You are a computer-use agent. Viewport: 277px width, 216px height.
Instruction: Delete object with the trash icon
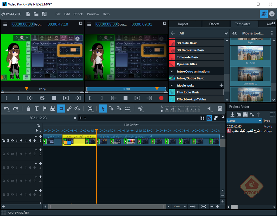pyautogui.click(x=28, y=109)
